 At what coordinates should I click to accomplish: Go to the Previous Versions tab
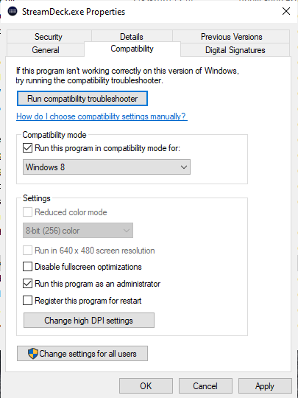[x=231, y=37]
